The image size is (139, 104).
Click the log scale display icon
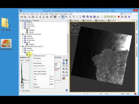click(64, 75)
